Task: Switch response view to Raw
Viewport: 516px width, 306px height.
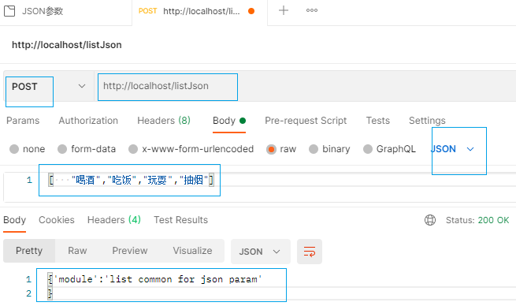Action: pos(77,251)
